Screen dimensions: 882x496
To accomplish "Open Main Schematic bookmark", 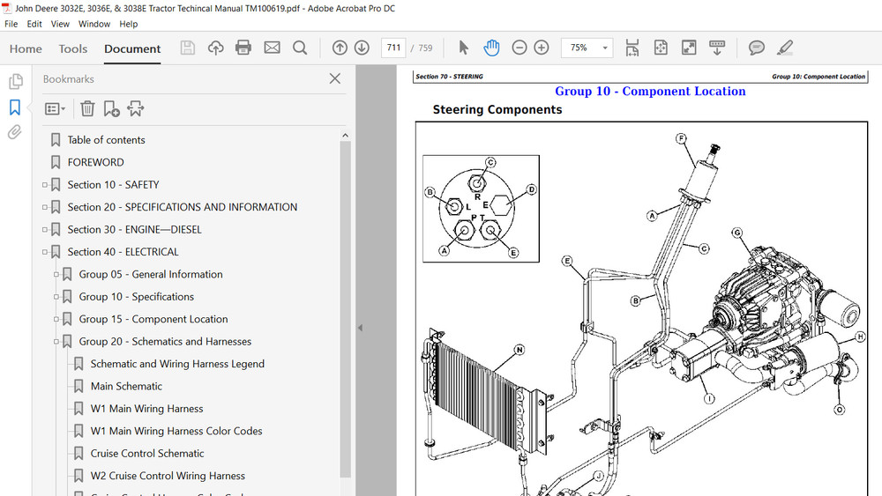I will [x=126, y=387].
